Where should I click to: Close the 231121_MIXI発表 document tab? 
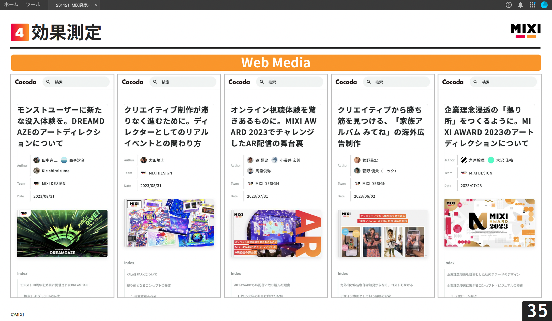pyautogui.click(x=96, y=5)
